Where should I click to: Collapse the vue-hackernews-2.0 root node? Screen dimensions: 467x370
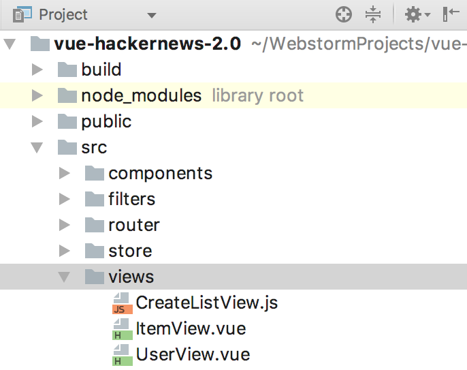[10, 44]
